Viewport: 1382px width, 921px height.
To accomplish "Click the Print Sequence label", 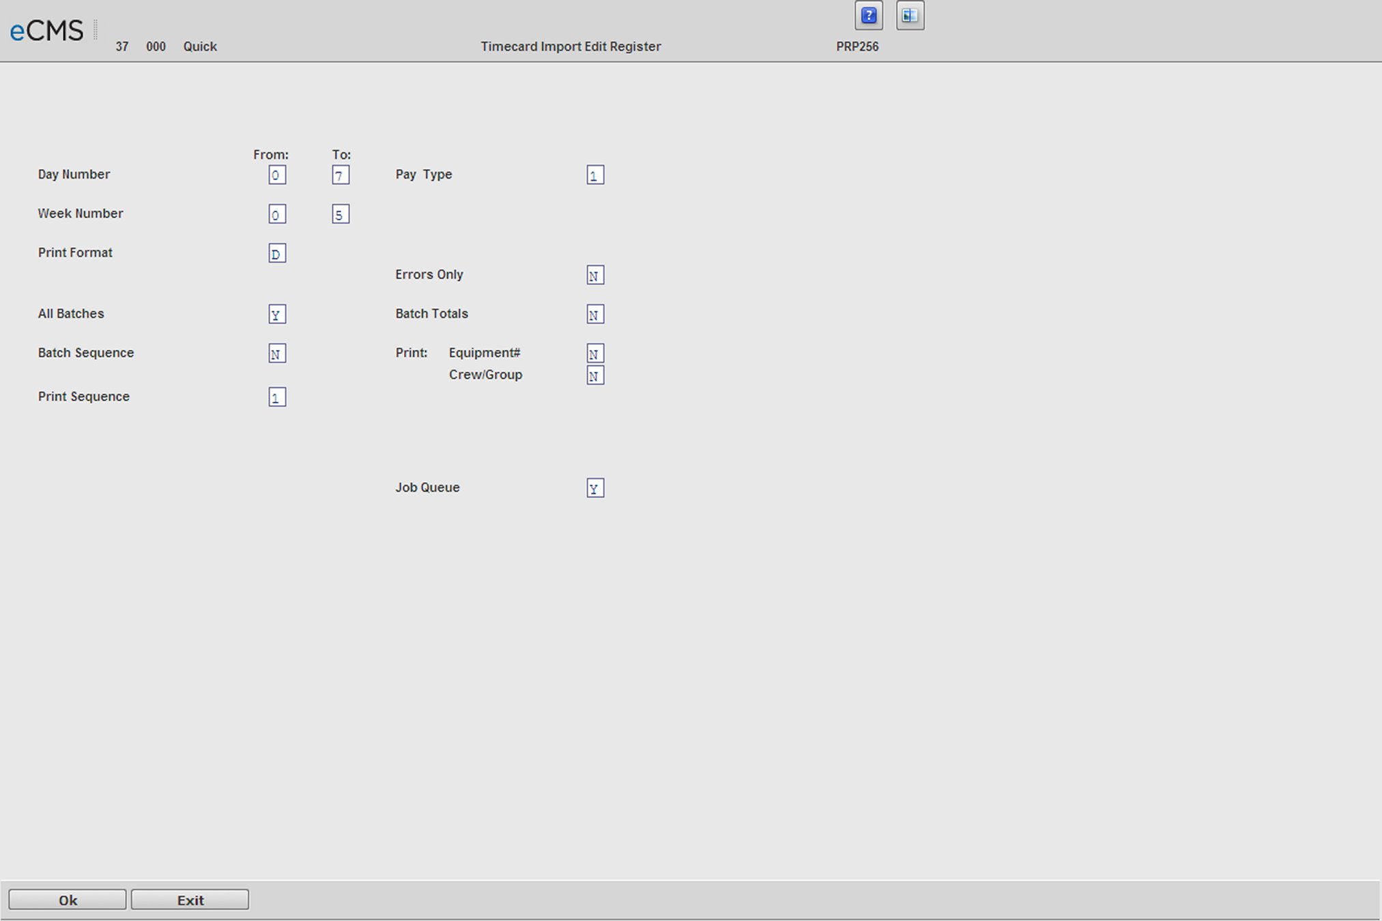I will pos(84,396).
